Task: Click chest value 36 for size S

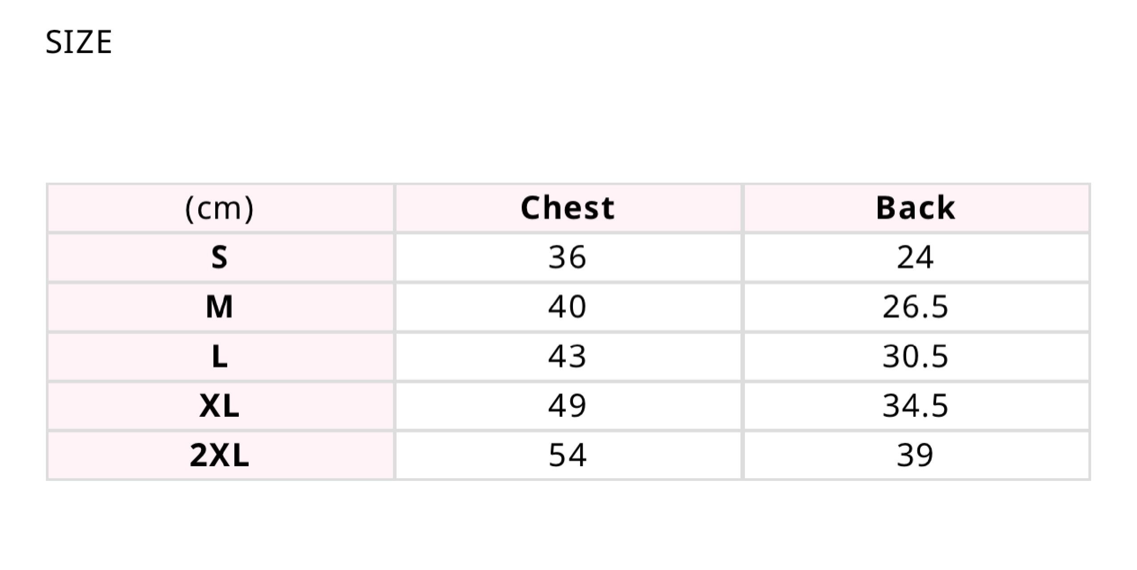Action: (567, 258)
